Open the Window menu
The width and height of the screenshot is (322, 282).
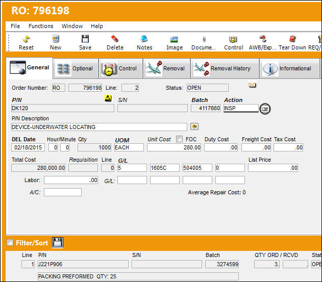[72, 26]
